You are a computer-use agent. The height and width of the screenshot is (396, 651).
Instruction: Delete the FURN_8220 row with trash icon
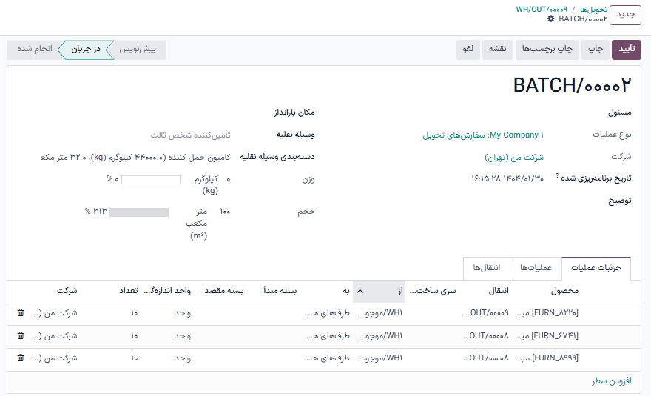click(x=20, y=313)
